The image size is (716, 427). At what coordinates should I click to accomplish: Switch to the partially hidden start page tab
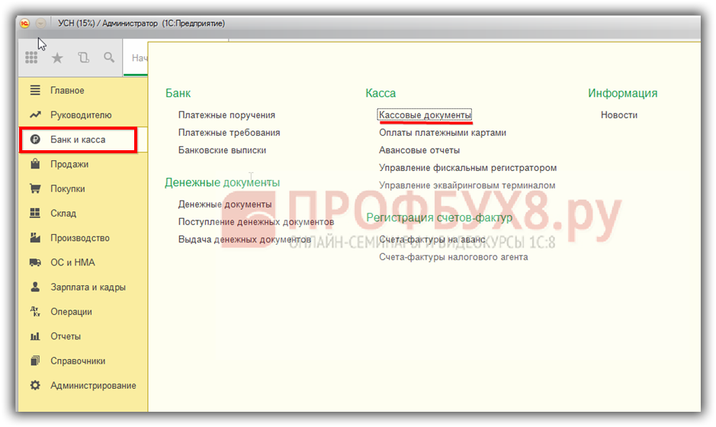click(x=137, y=58)
